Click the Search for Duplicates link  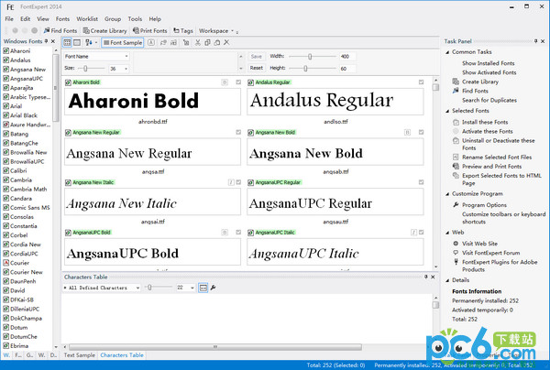point(487,98)
